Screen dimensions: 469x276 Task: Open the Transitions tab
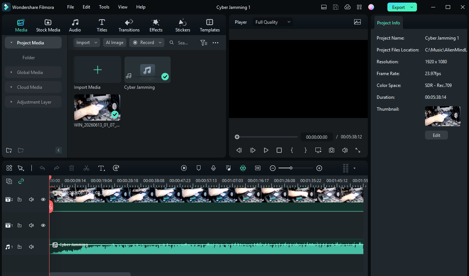pos(129,26)
